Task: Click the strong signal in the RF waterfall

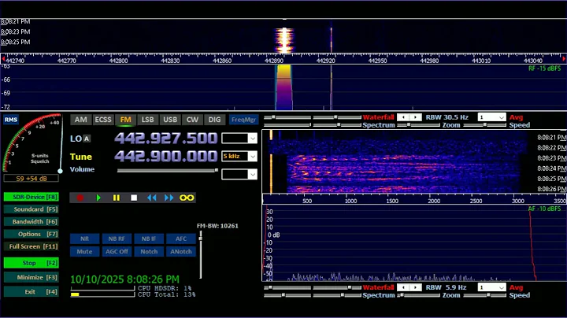Action: coord(284,39)
